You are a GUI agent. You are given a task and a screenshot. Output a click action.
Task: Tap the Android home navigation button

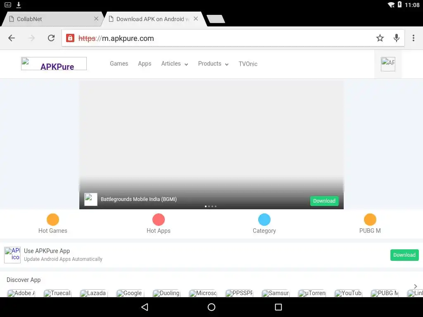tap(211, 307)
